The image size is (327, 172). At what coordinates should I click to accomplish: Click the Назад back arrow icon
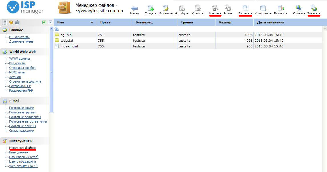pyautogui.click(x=134, y=8)
